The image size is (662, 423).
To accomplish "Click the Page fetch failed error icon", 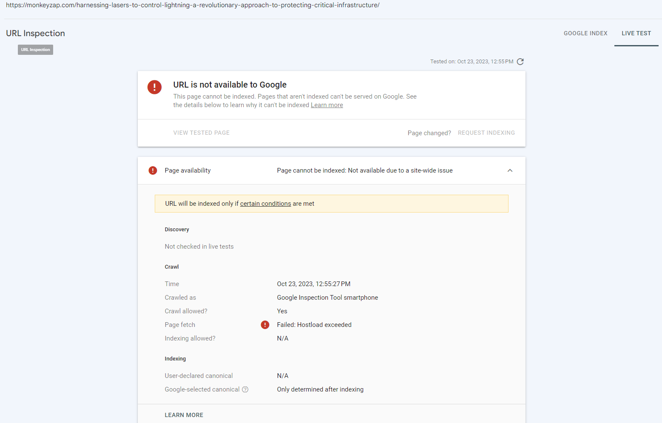I will tap(265, 325).
